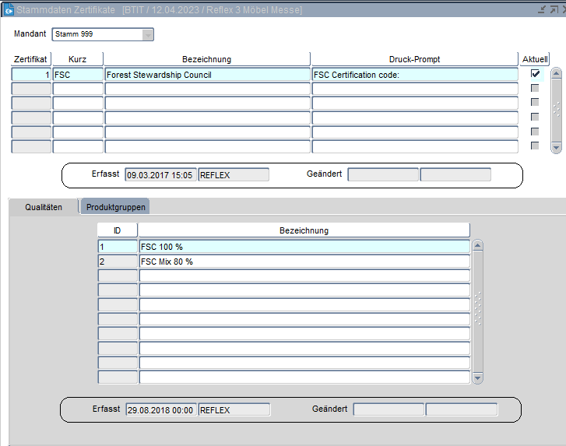This screenshot has width=566, height=446.
Task: Click the Kurz column header
Action: (x=77, y=59)
